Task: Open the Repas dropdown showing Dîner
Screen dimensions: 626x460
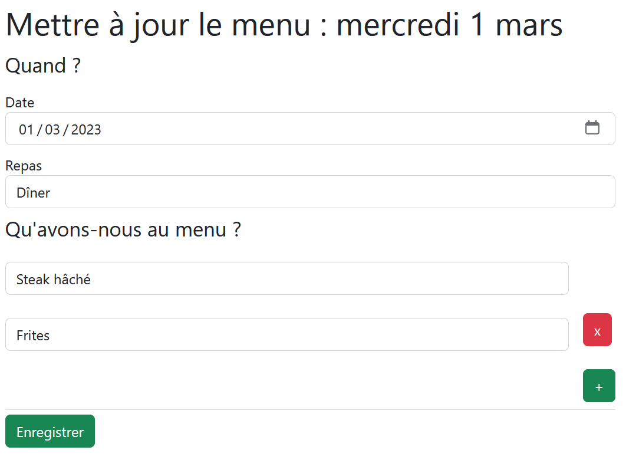Action: click(x=310, y=192)
